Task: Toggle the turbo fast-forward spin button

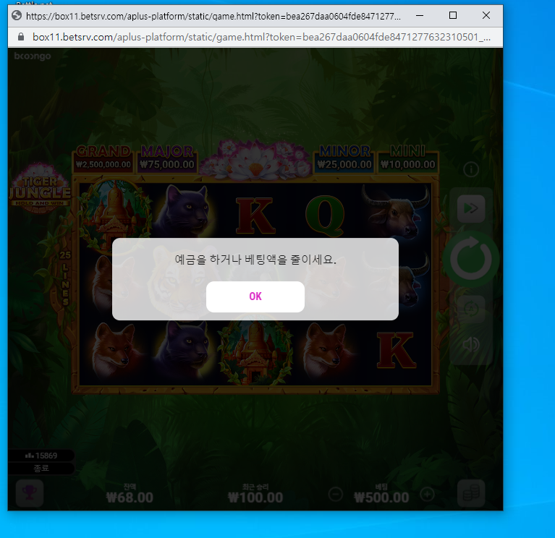Action: [x=471, y=208]
